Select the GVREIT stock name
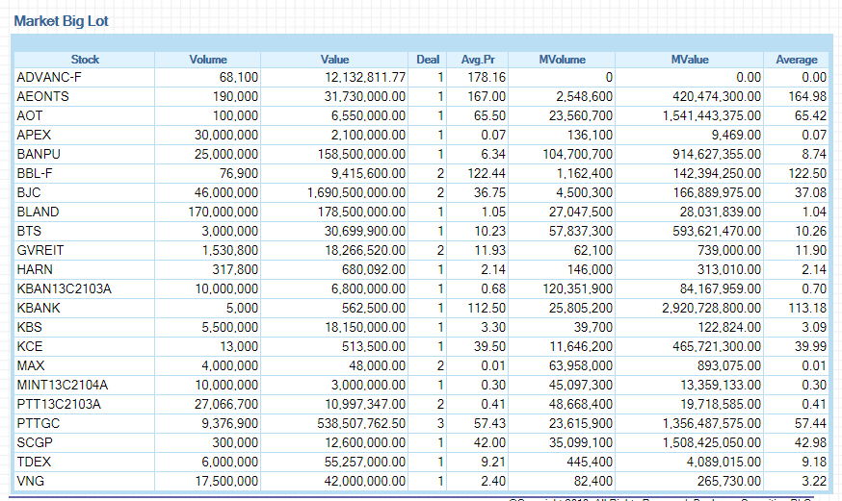The height and width of the screenshot is (501, 842). (x=40, y=251)
